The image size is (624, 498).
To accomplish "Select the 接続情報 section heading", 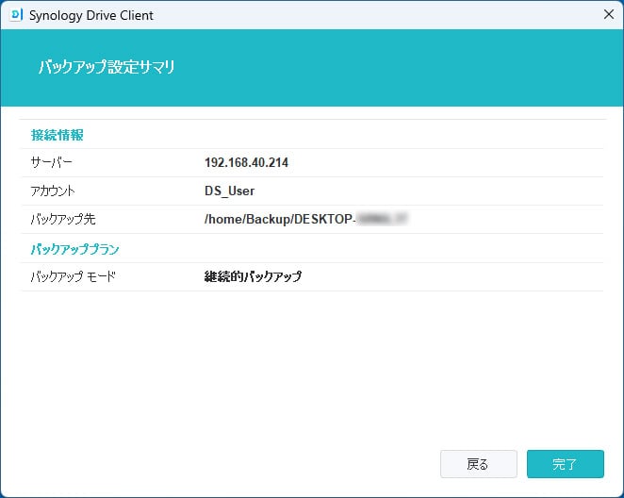I will click(x=57, y=135).
